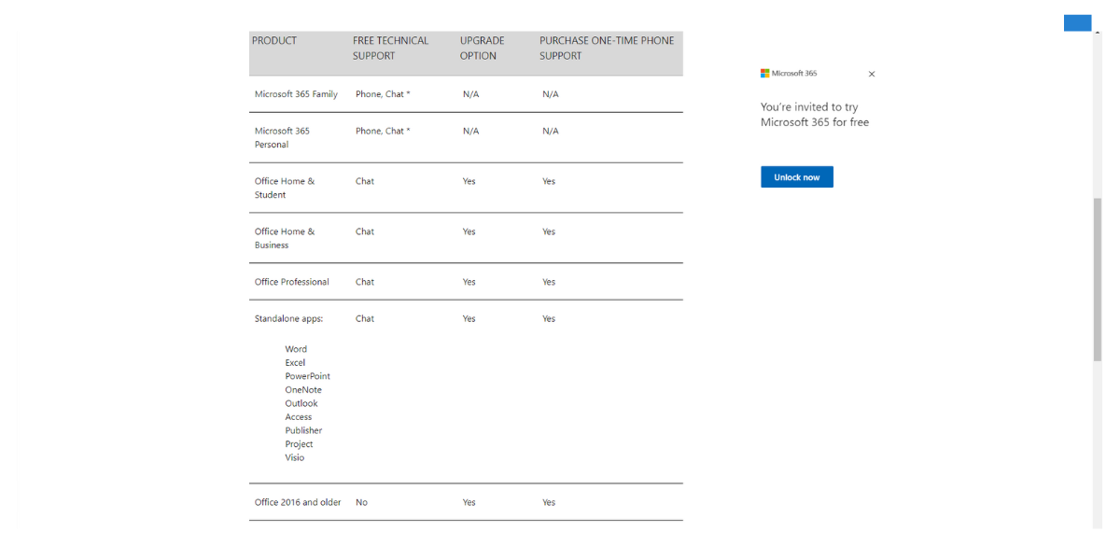1120x560 pixels.
Task: Select the Office Professional product cell
Action: click(292, 282)
